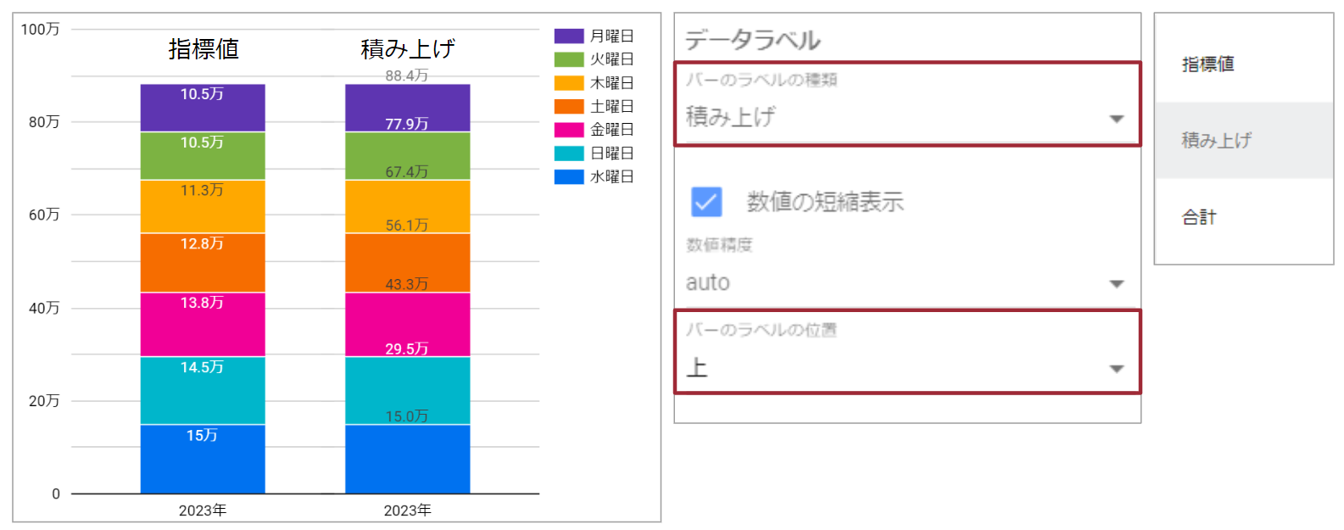Click the 88.4万 total label above the right bar
The width and height of the screenshot is (1344, 530).
tap(406, 75)
